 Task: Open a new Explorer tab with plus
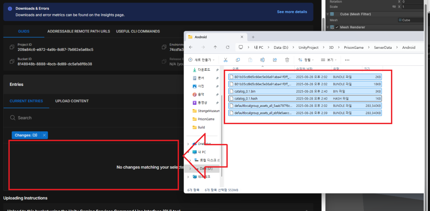(253, 37)
